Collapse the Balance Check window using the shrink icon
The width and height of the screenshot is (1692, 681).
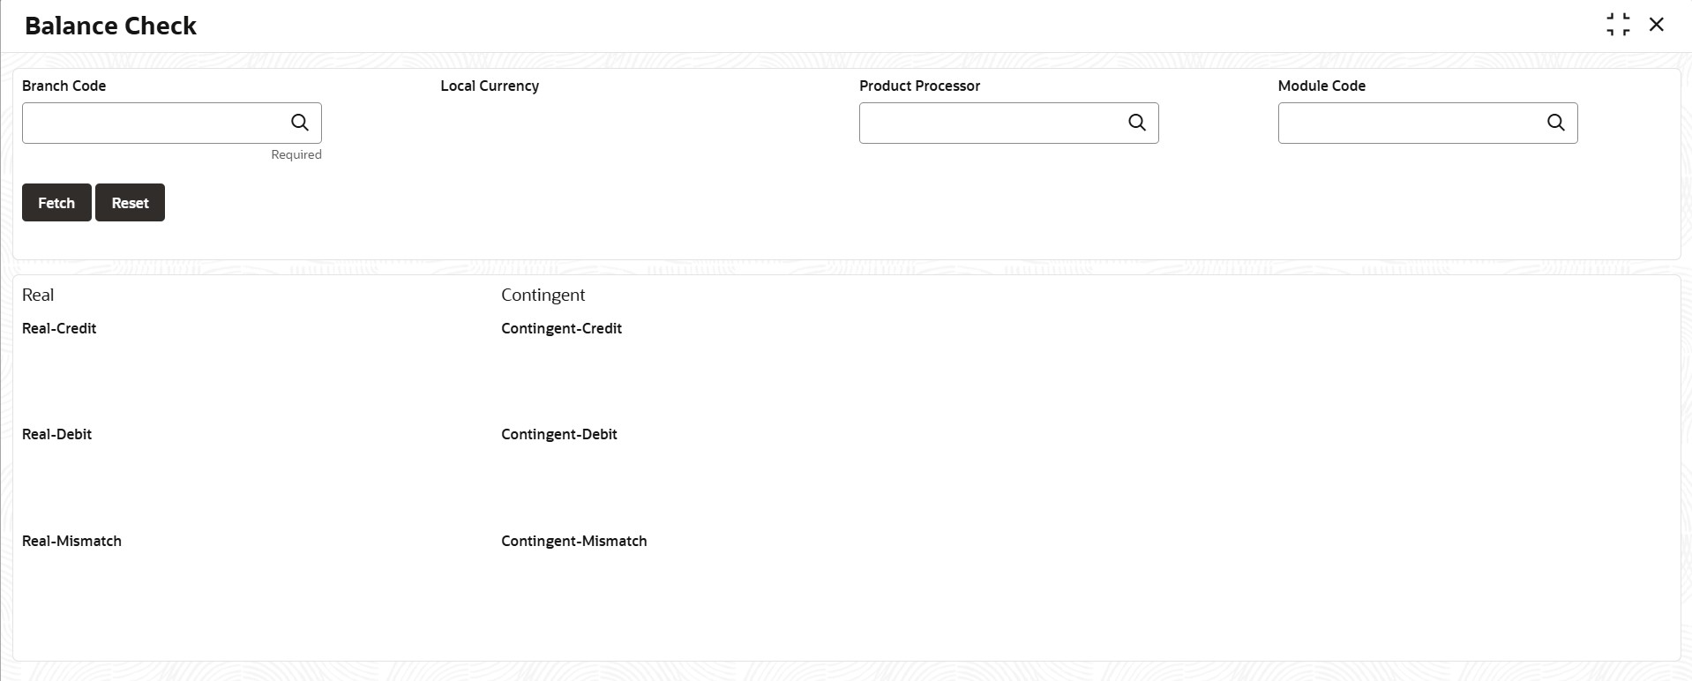[x=1618, y=25]
